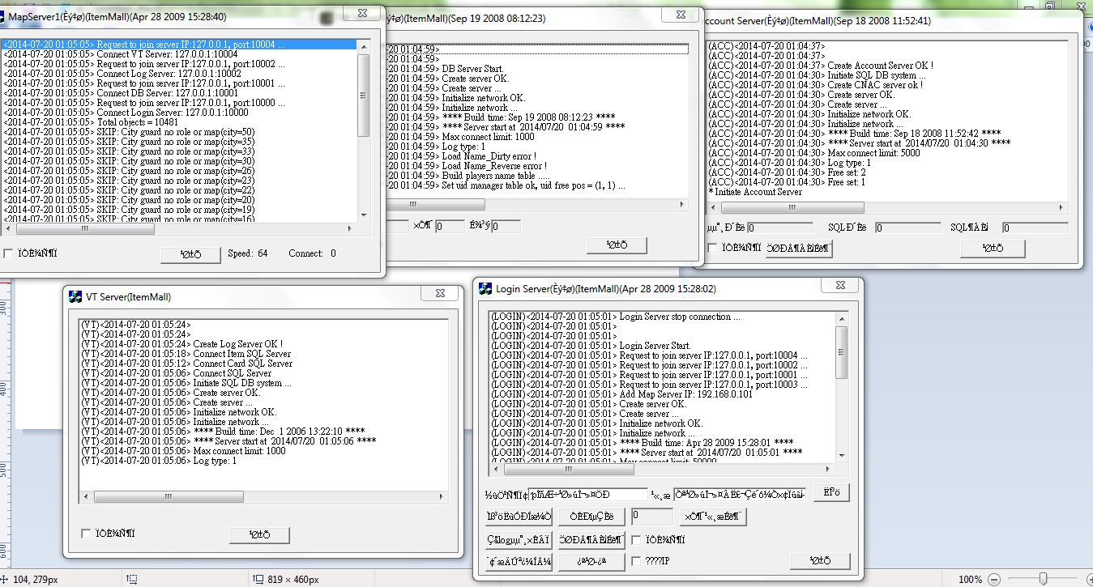Screen dimensions: 1093x587
Task: Click the Paint zoom slider handle
Action: tap(1044, 579)
